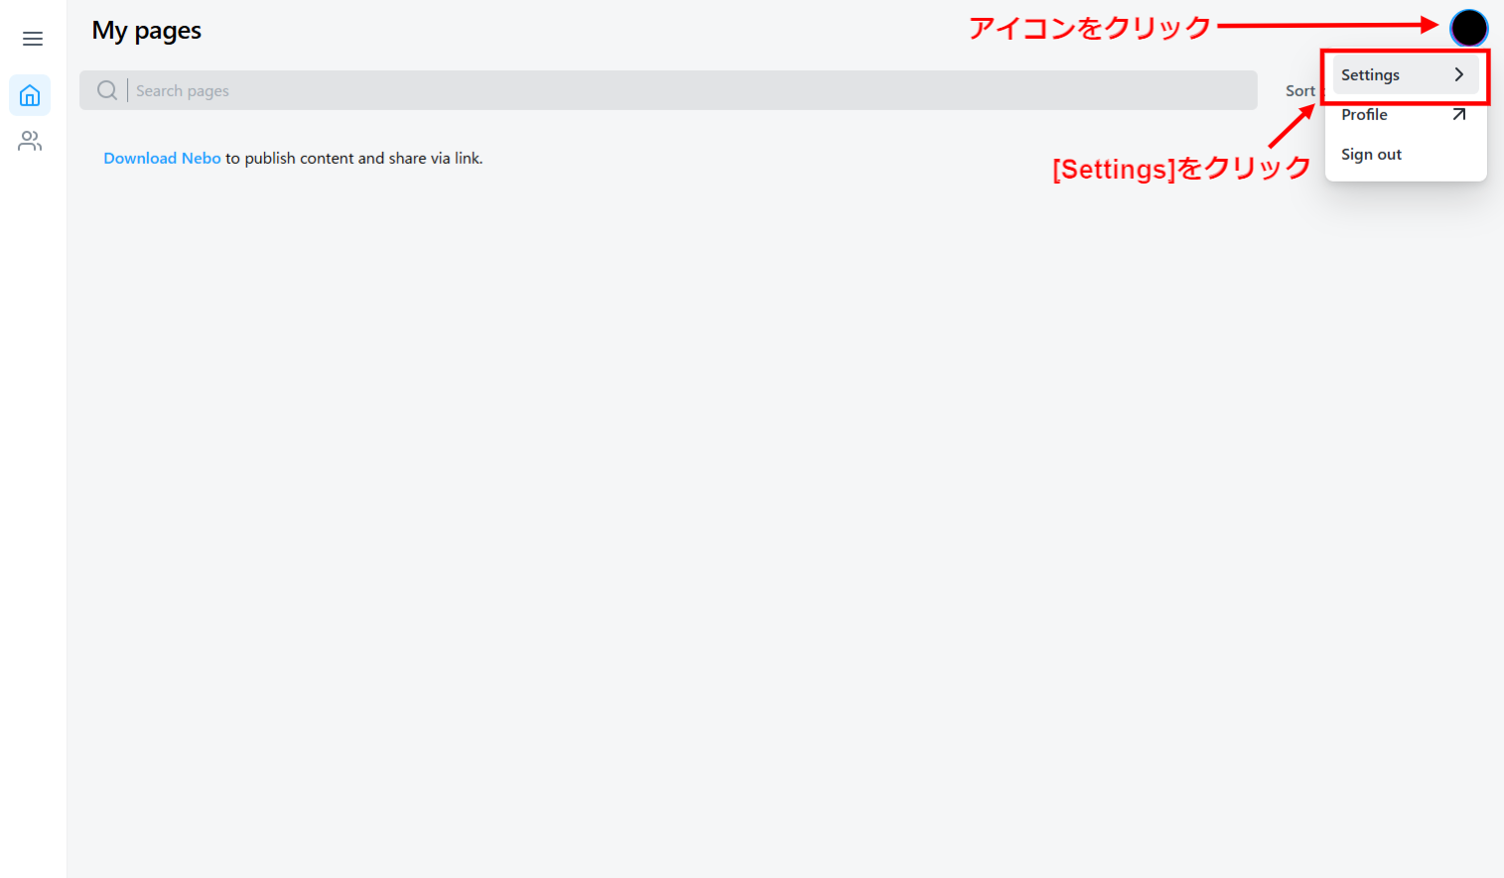Open the Sort options dropdown
Image resolution: width=1504 pixels, height=878 pixels.
point(1299,91)
